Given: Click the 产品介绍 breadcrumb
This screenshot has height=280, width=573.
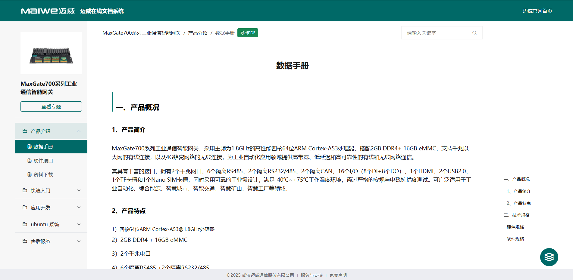Looking at the screenshot, I should (x=198, y=33).
